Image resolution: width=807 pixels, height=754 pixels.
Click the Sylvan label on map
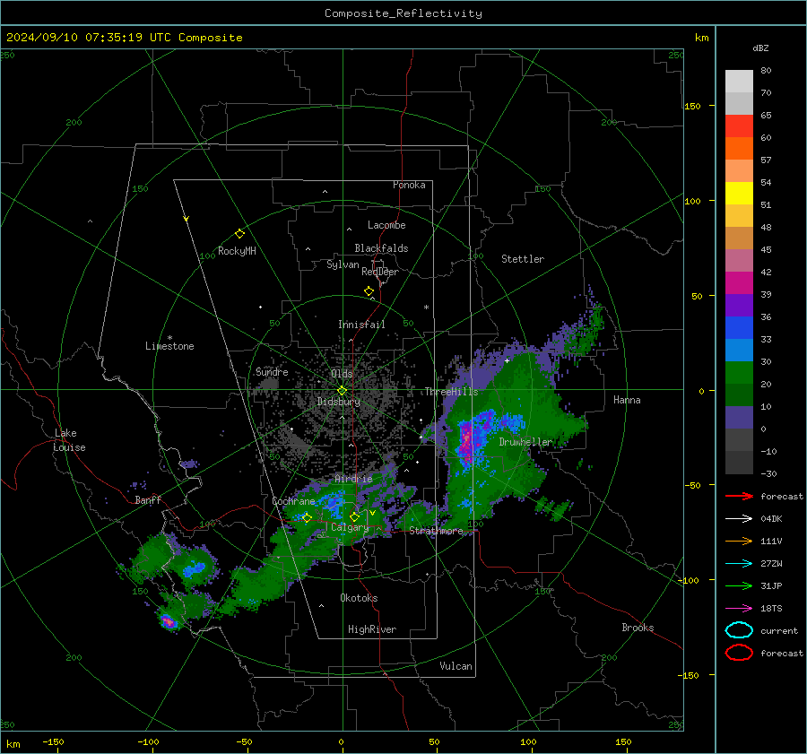click(343, 264)
